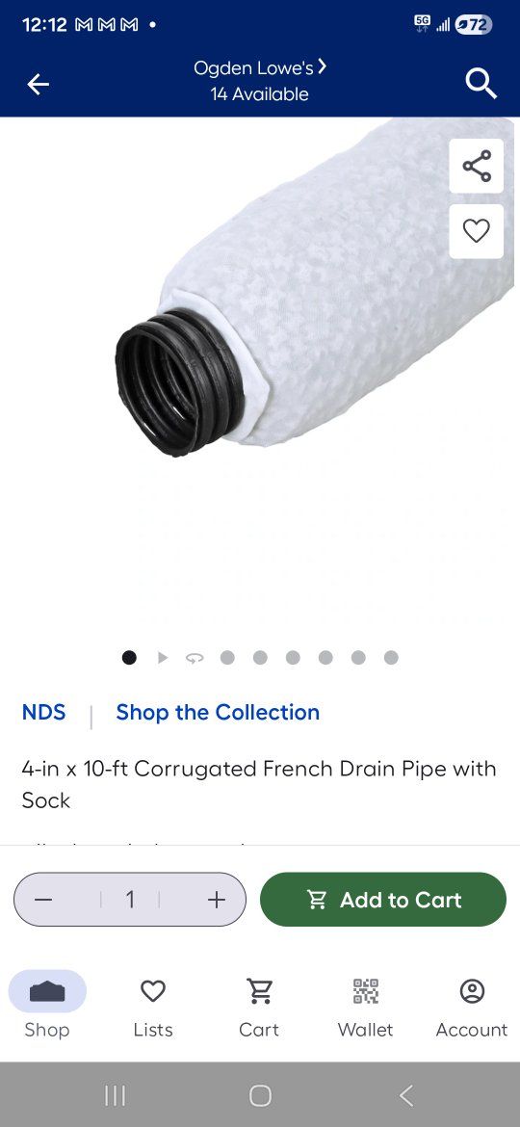The height and width of the screenshot is (1127, 520).
Task: Save item with the heart favorite icon
Action: click(477, 231)
